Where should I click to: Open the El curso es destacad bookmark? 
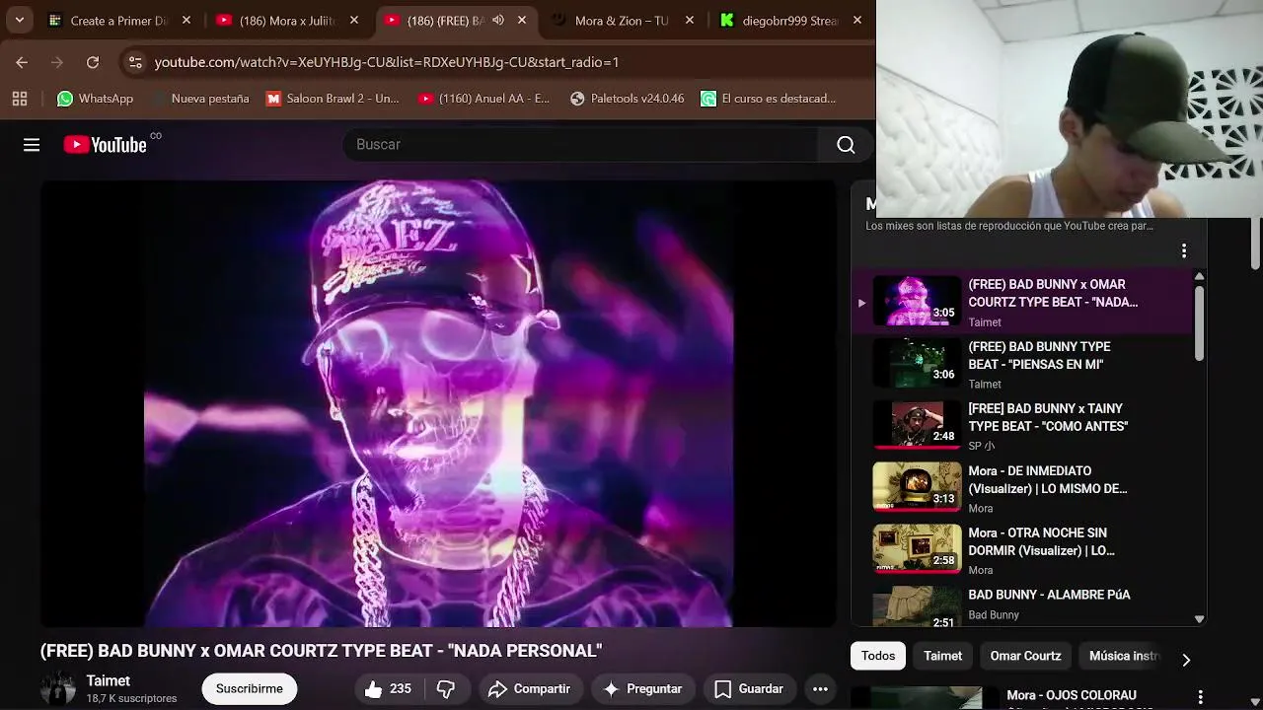(x=769, y=99)
